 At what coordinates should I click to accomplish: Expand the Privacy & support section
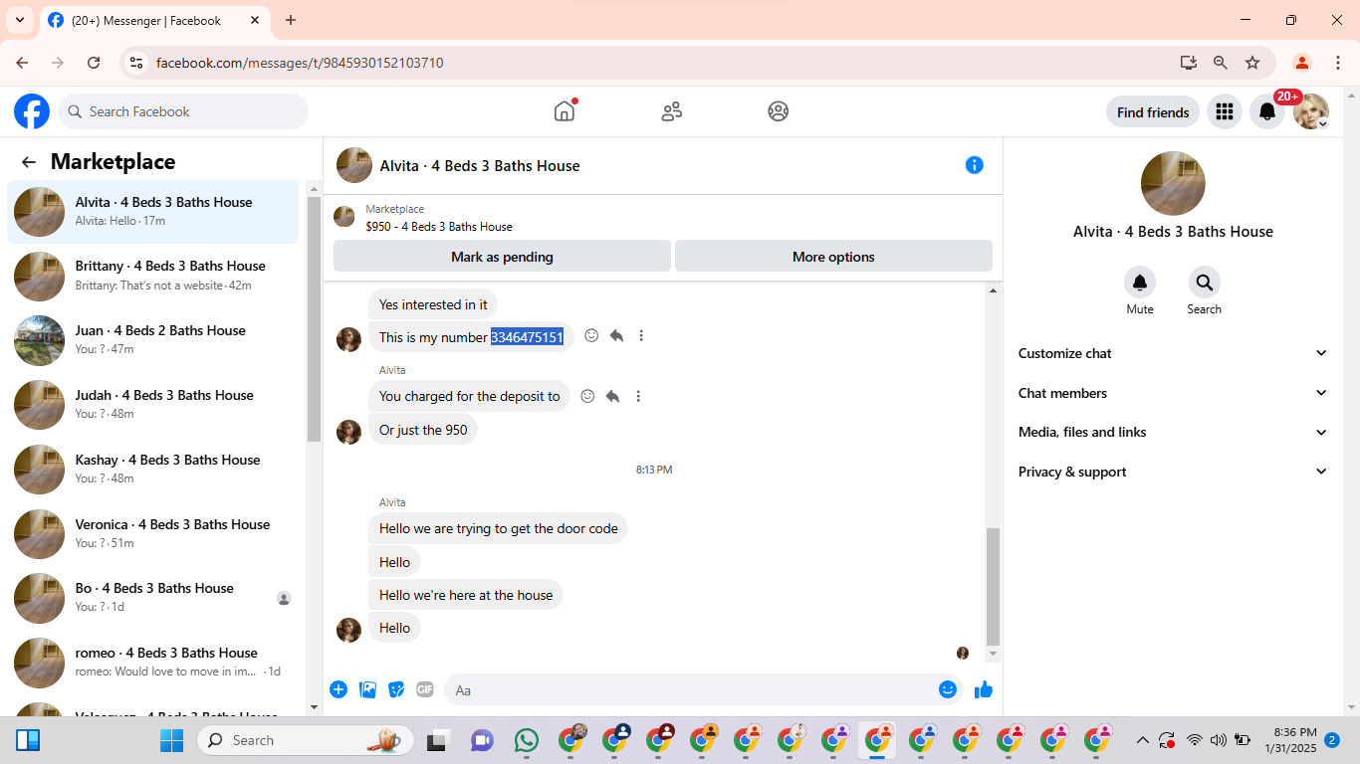click(1173, 472)
